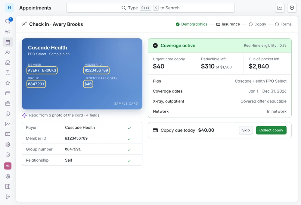Viewport: 301px width, 205px height.
Task: Click Real-time eligibility 0.9s label
Action: coord(265,46)
